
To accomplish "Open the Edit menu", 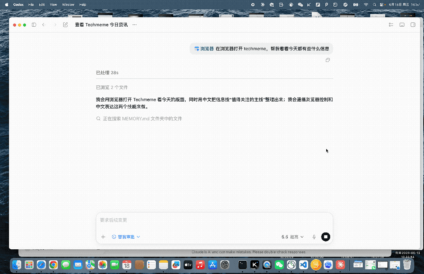I will tap(42, 5).
